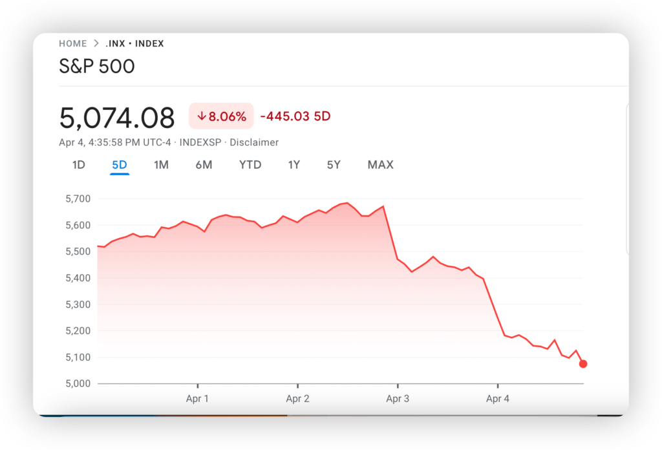The image size is (662, 450).
Task: Click the Apr 4 date axis label
Action: [498, 399]
